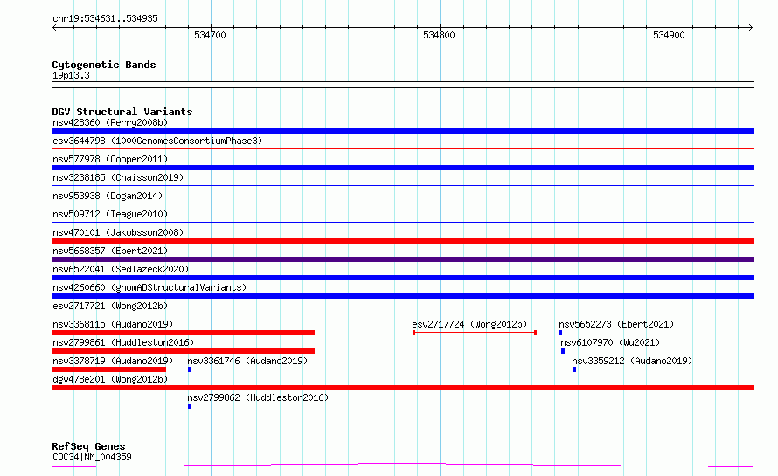Open nsv5668357 (Ebert2021) variant entry
The width and height of the screenshot is (778, 476).
pyautogui.click(x=110, y=251)
